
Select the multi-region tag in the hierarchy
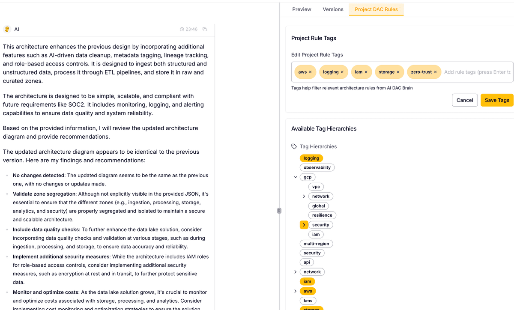[316, 243]
